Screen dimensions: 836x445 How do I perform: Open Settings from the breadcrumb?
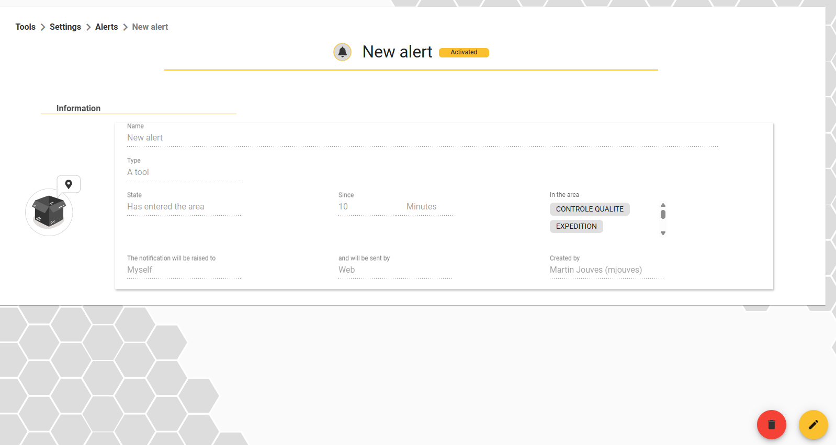(x=65, y=27)
